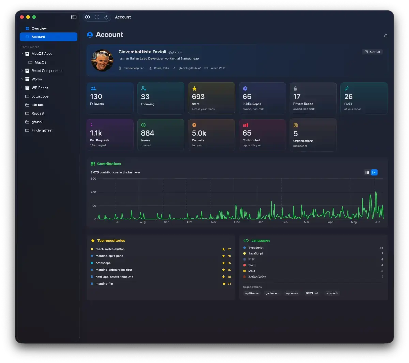Click the Private Repos lock icon
This screenshot has width=409, height=363.
(295, 89)
